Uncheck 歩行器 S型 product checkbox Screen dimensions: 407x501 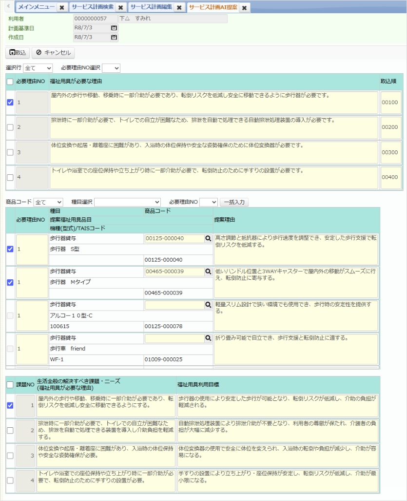click(10, 249)
